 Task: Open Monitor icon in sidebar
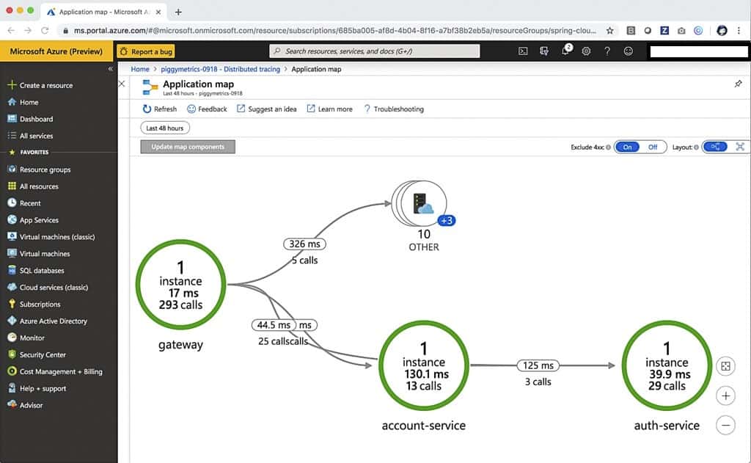tap(12, 338)
